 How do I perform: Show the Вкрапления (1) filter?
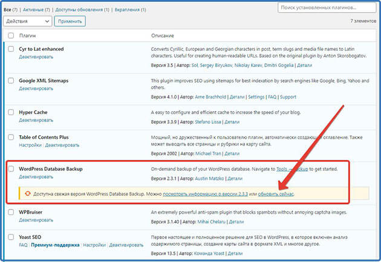tap(131, 10)
